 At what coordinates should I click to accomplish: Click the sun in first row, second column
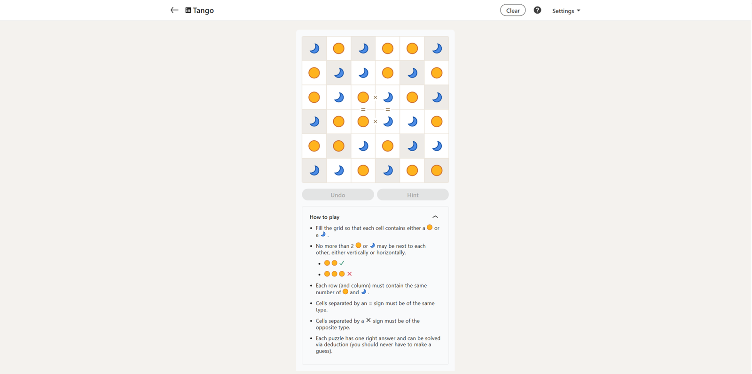339,48
